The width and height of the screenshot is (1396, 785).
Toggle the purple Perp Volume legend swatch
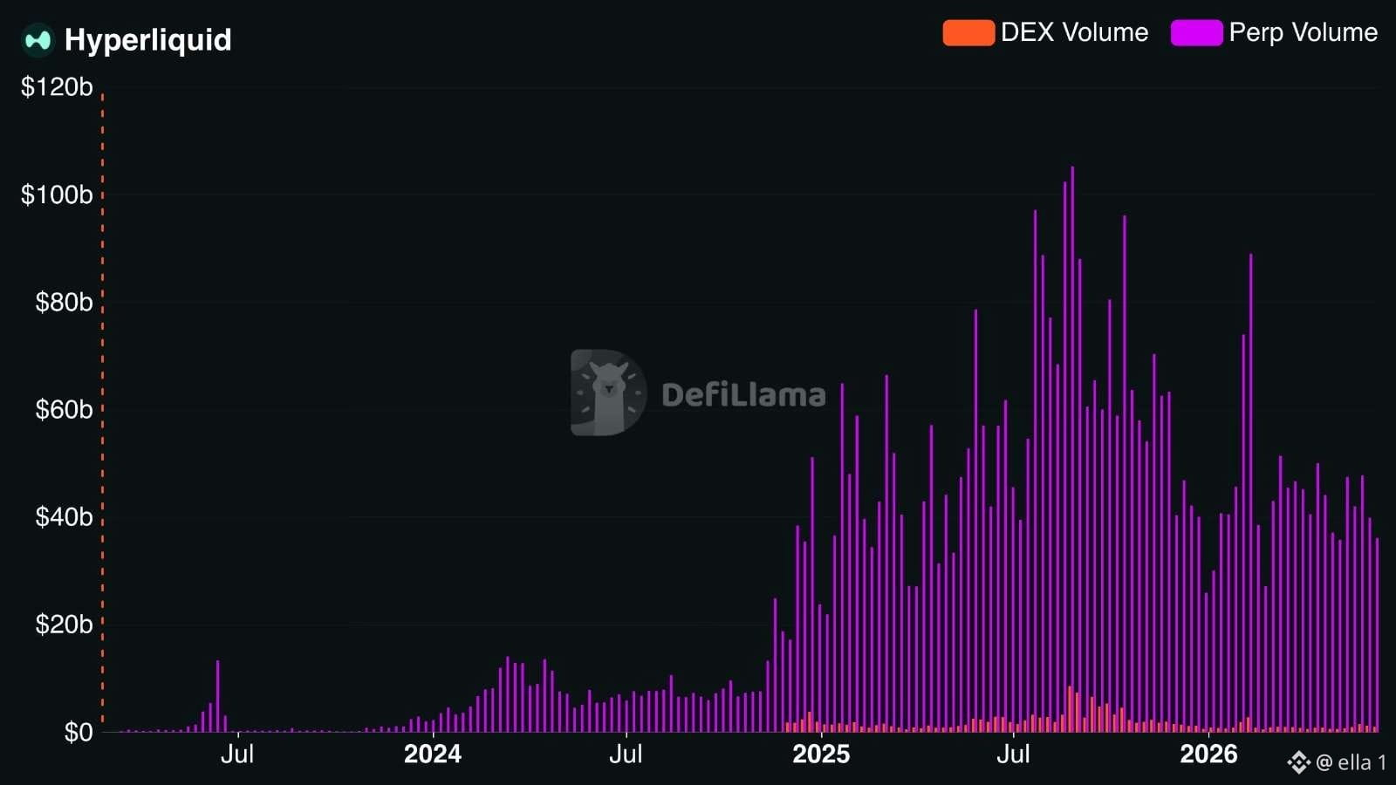pyautogui.click(x=1196, y=33)
